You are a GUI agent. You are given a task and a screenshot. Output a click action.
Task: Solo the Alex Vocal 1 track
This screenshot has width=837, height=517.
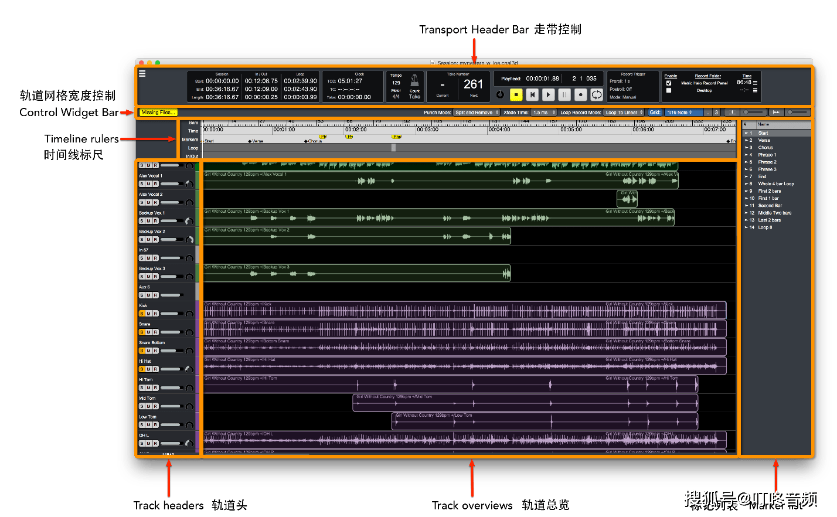(142, 184)
